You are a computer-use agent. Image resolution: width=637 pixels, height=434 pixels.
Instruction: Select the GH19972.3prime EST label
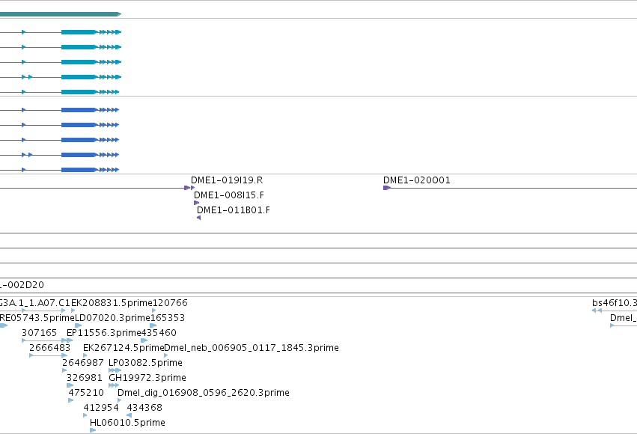pos(147,378)
